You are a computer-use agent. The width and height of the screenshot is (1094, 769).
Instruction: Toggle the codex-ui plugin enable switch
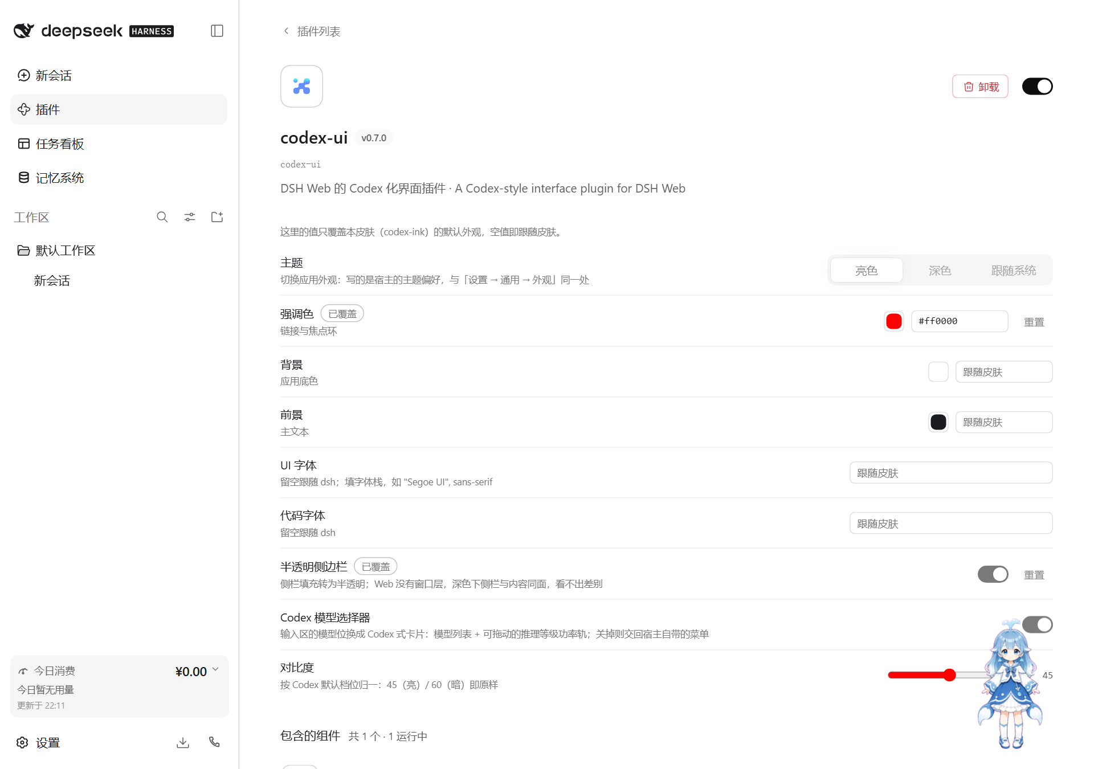click(x=1037, y=87)
